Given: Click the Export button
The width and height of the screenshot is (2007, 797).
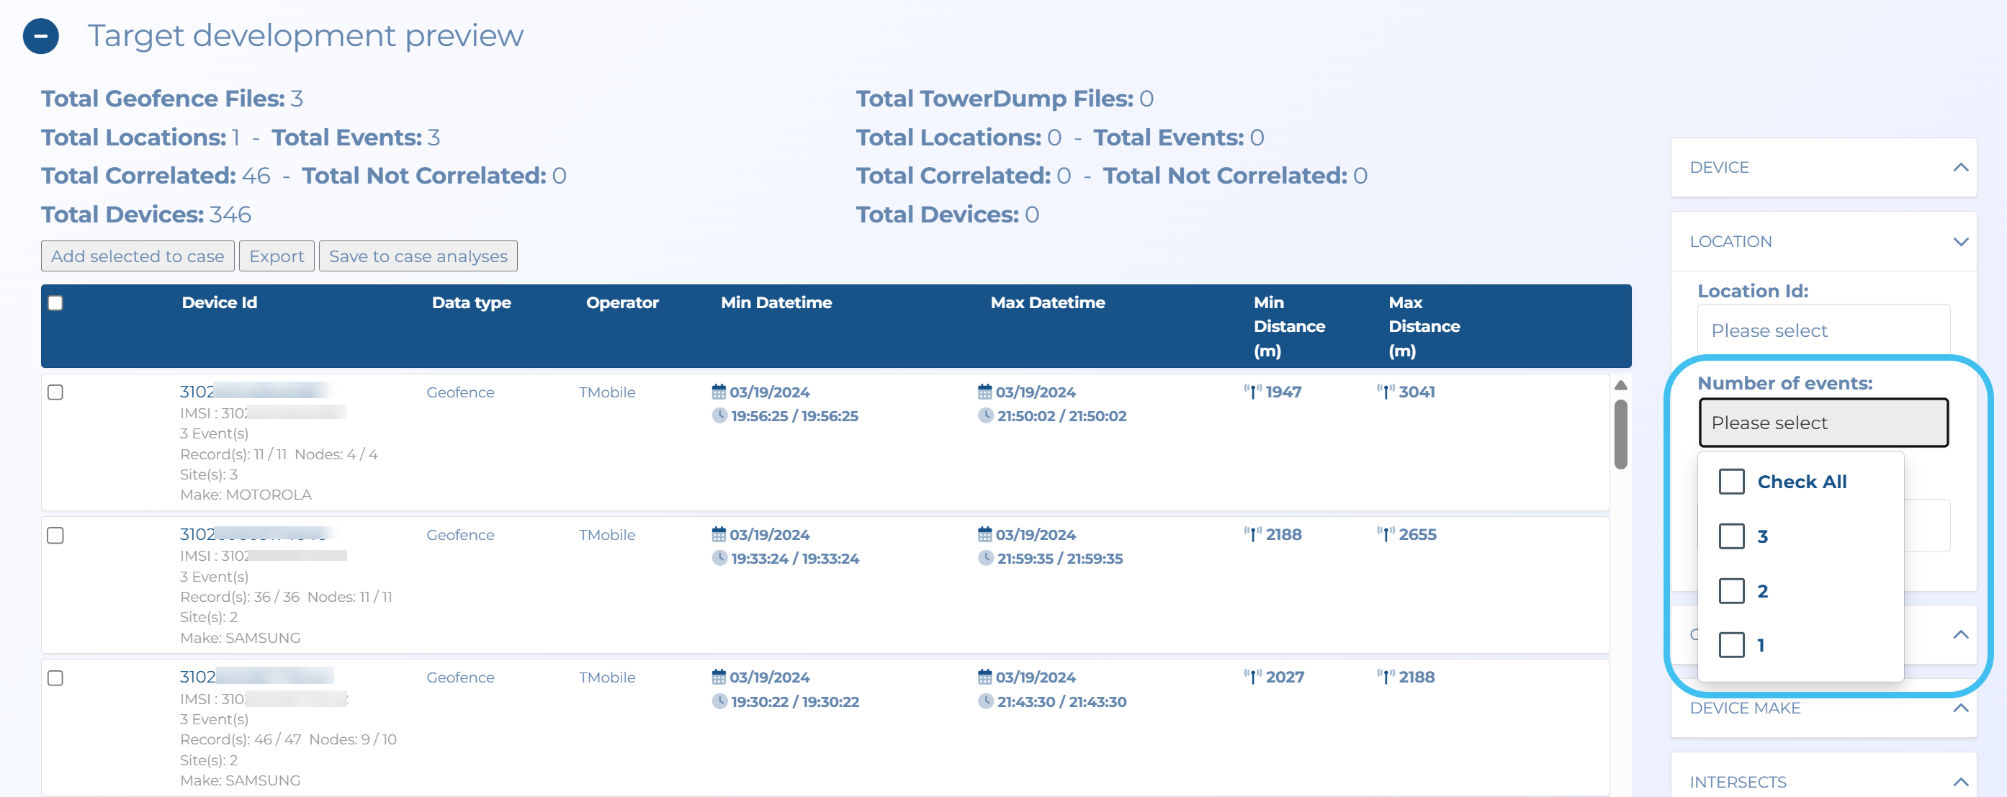Looking at the screenshot, I should click(277, 256).
